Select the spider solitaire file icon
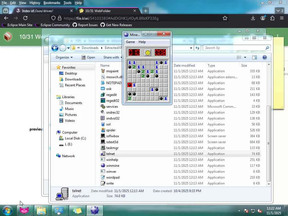288x216 pixels. point(103,130)
